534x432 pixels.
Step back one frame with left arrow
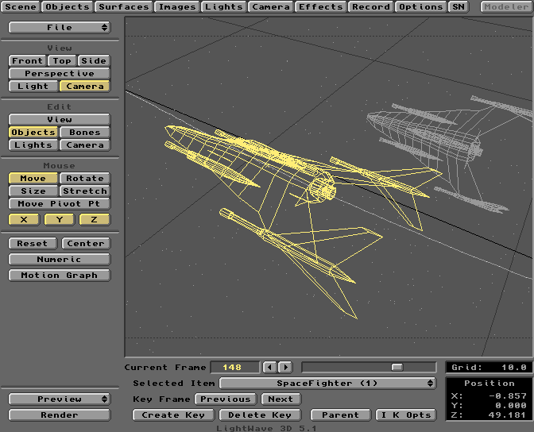(270, 367)
